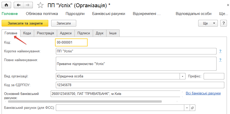Switch to the Коди tab
Image resolution: width=230 pixels, height=114 pixels.
click(27, 33)
